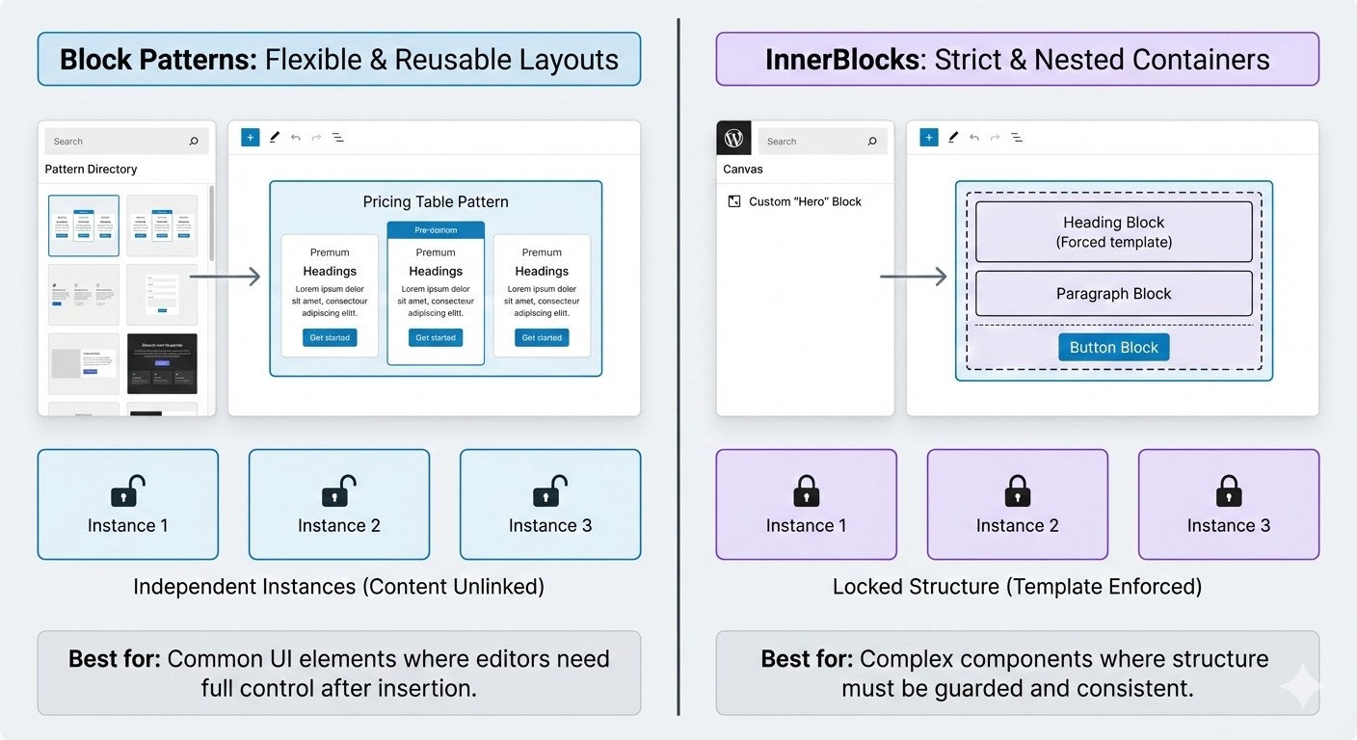Click the blue plus inserter in Block Patterns editor
The width and height of the screenshot is (1357, 740).
point(250,138)
